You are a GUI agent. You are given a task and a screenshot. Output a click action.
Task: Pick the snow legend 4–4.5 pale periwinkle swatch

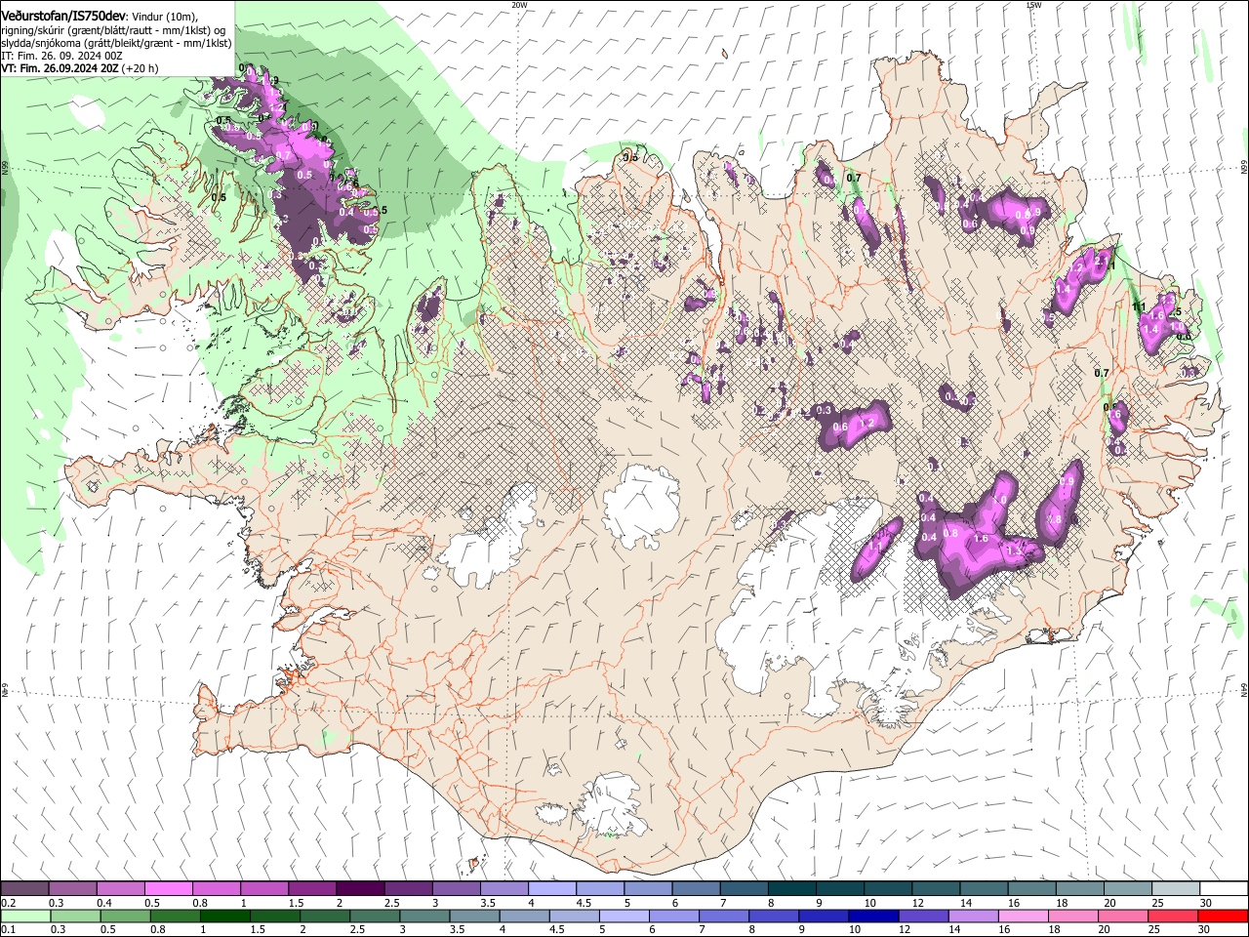(552, 889)
